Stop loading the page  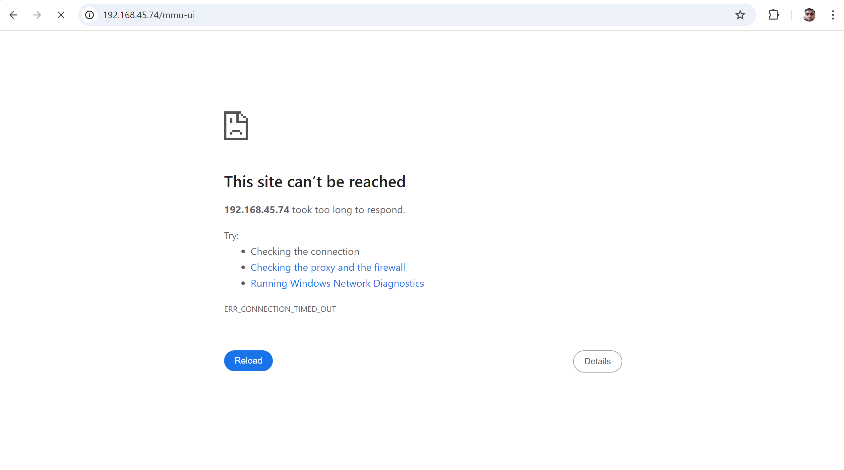tap(61, 15)
